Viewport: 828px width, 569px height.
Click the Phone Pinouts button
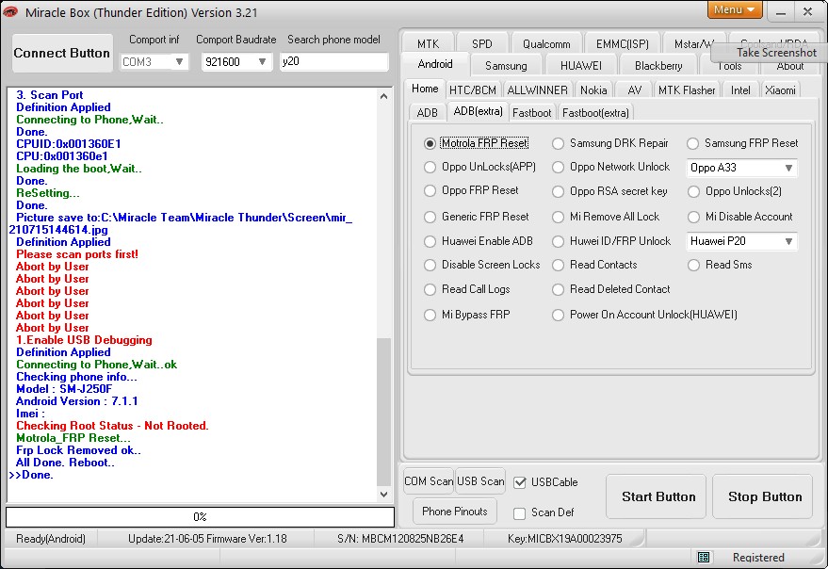(x=455, y=512)
